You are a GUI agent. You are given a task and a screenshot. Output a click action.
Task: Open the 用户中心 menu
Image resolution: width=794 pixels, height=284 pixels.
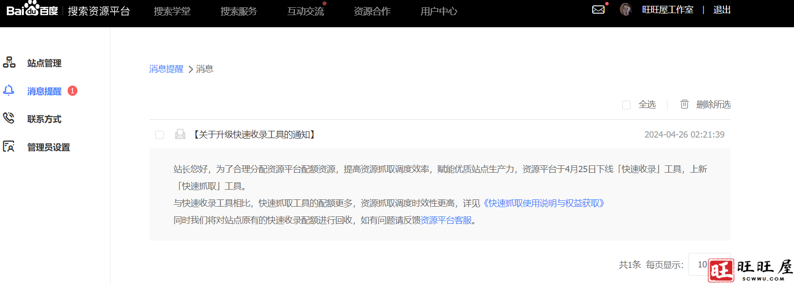click(x=439, y=11)
